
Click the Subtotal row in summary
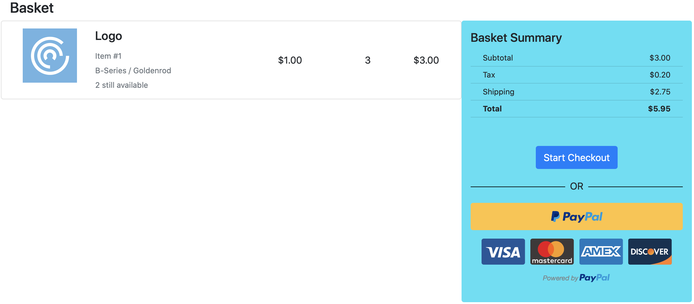point(576,58)
